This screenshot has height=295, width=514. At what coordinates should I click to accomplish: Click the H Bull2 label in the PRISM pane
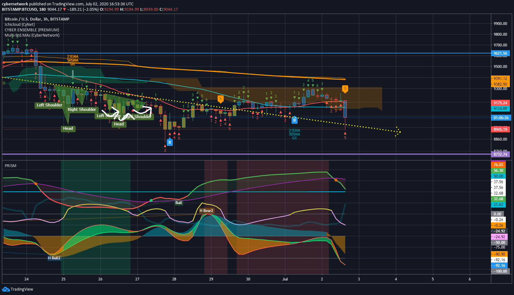tap(54, 258)
